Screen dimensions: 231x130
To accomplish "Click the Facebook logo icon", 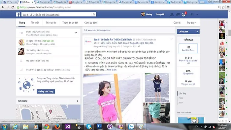I will click(x=18, y=14).
